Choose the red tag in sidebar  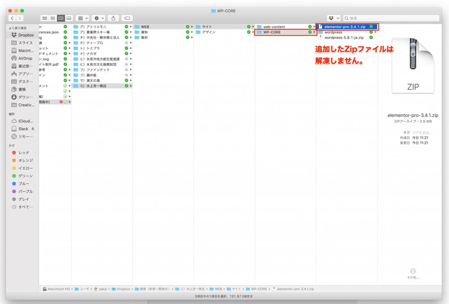click(23, 153)
